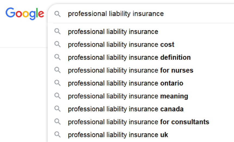234x142 pixels.
Task: Click magnifier icon beside the 'canada' suggestion
Action: coord(57,109)
